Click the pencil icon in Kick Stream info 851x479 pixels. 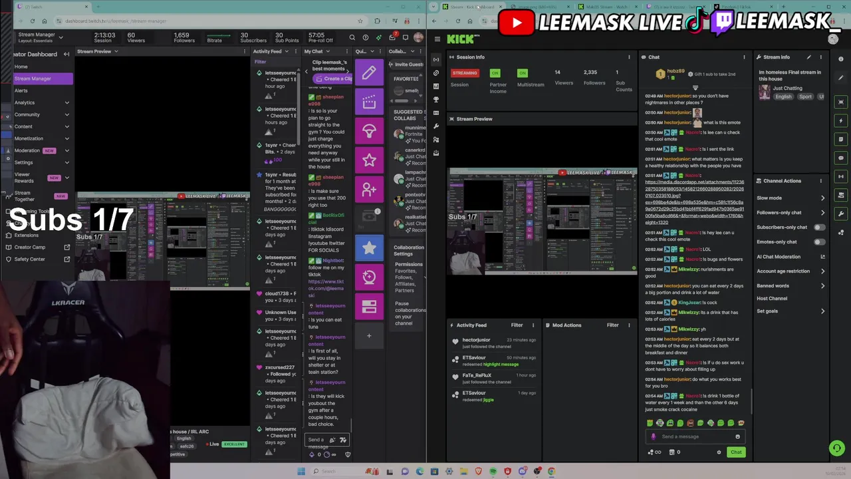click(809, 57)
